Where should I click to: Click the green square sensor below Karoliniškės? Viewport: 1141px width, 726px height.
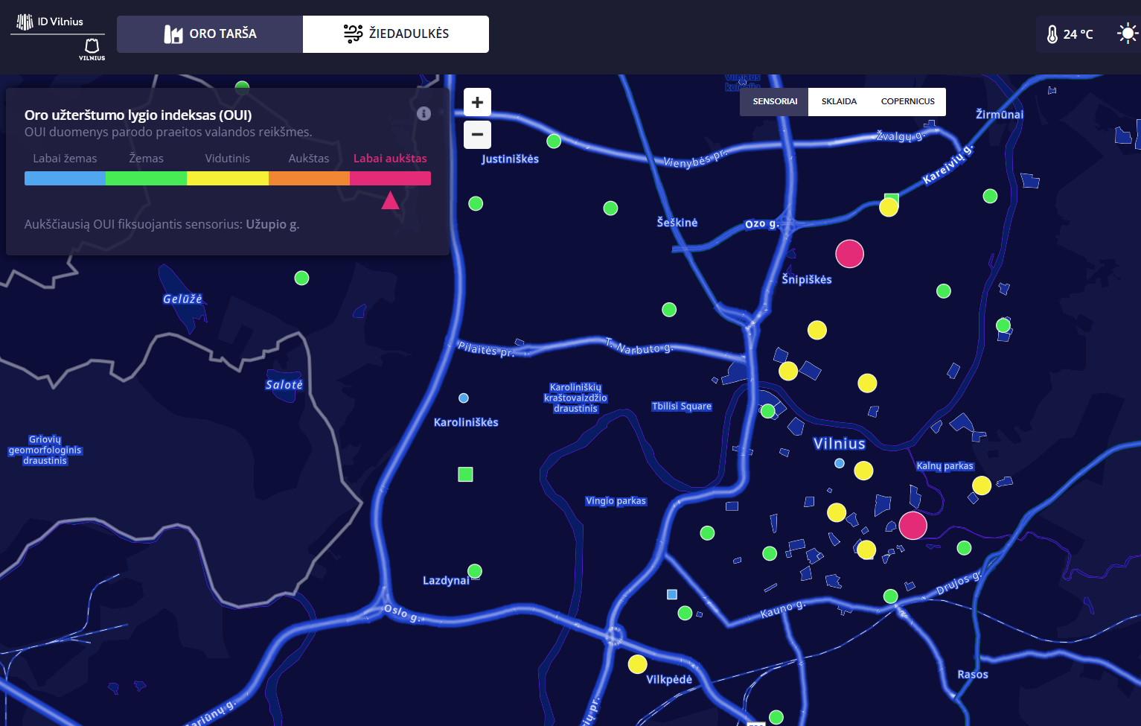click(x=465, y=474)
